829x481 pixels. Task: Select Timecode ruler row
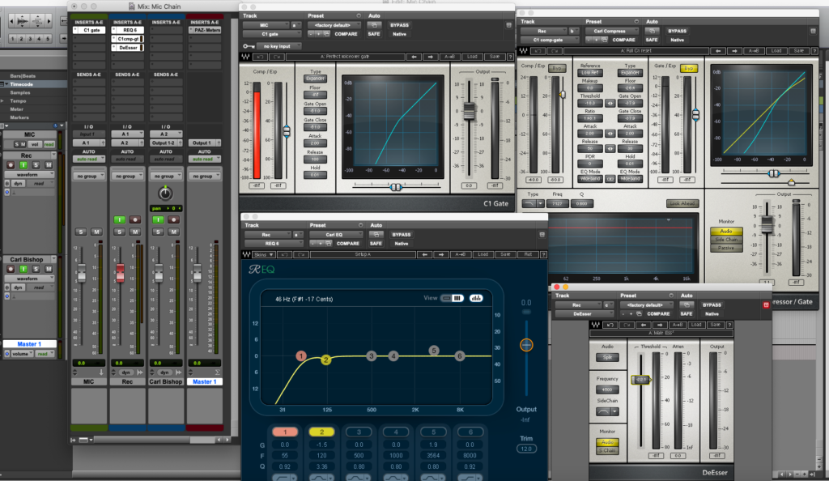click(33, 84)
